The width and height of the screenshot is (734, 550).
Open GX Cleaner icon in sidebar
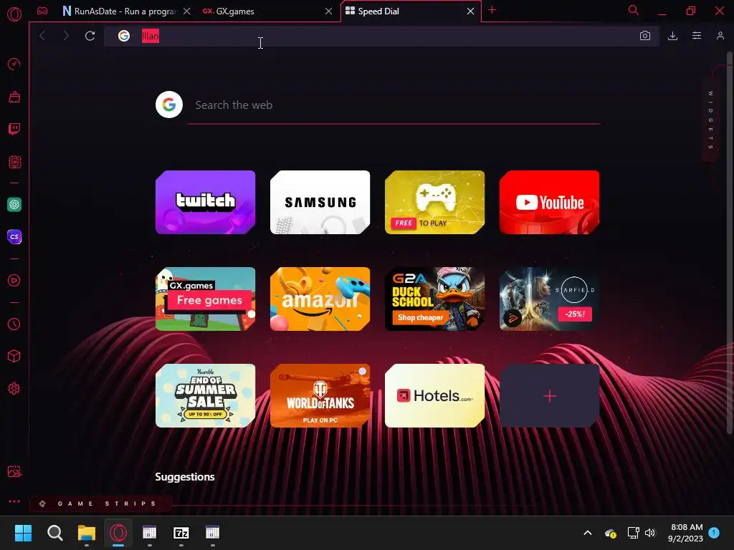coord(14,97)
